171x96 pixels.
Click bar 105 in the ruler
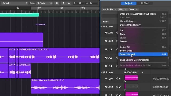(x=83, y=8)
